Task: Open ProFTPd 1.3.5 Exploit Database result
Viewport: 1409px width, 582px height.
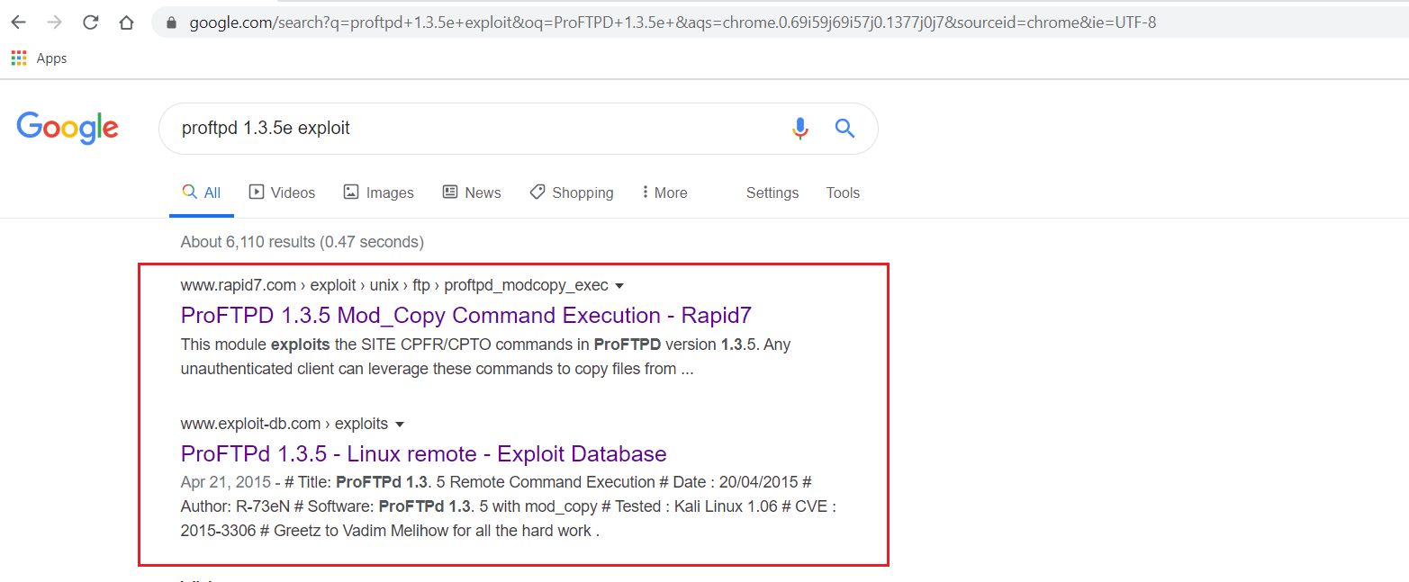Action: coord(423,454)
